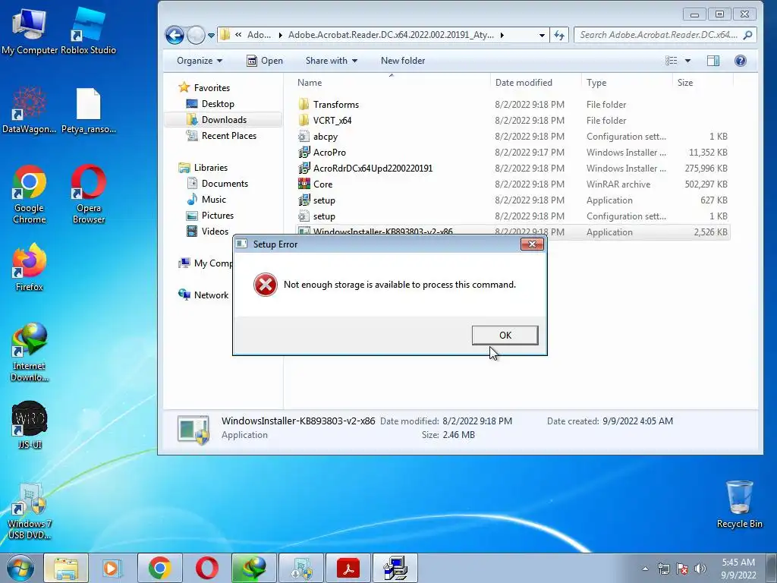Select the DataWagon desktop shortcut

click(x=30, y=110)
